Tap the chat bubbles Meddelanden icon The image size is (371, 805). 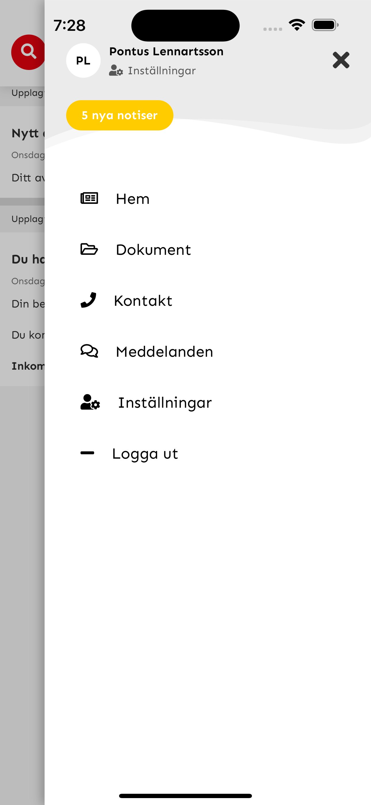tap(89, 351)
